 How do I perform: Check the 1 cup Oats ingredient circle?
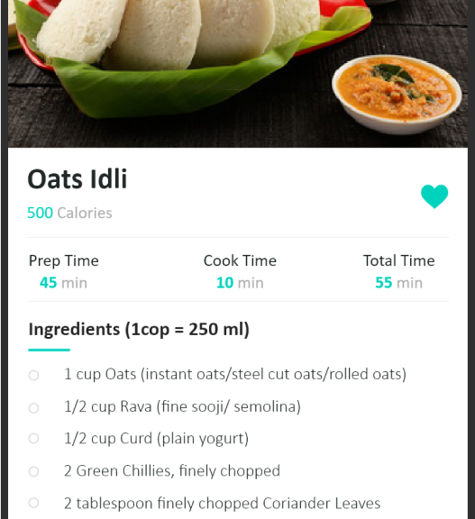click(33, 376)
